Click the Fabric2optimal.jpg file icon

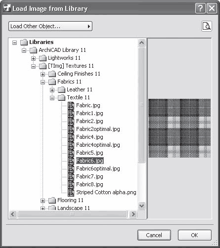pyautogui.click(x=71, y=129)
